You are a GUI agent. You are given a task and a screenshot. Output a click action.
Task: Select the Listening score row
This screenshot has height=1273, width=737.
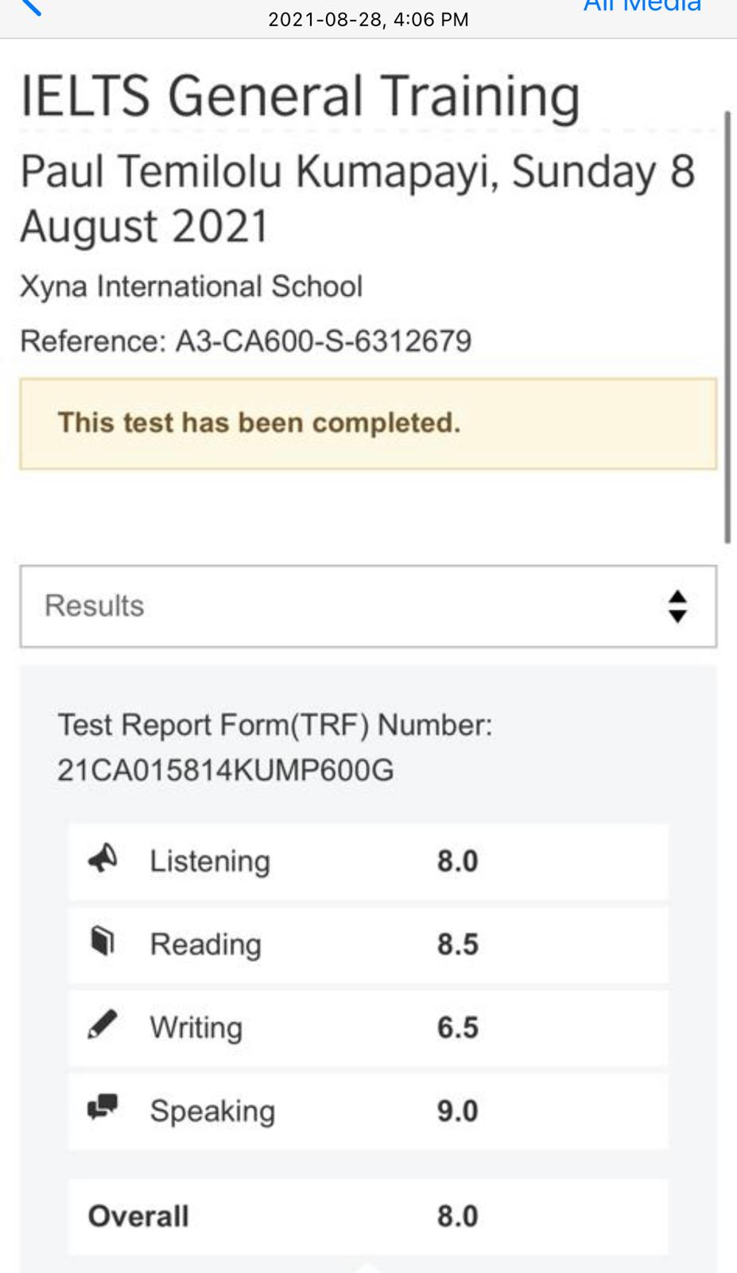point(368,862)
